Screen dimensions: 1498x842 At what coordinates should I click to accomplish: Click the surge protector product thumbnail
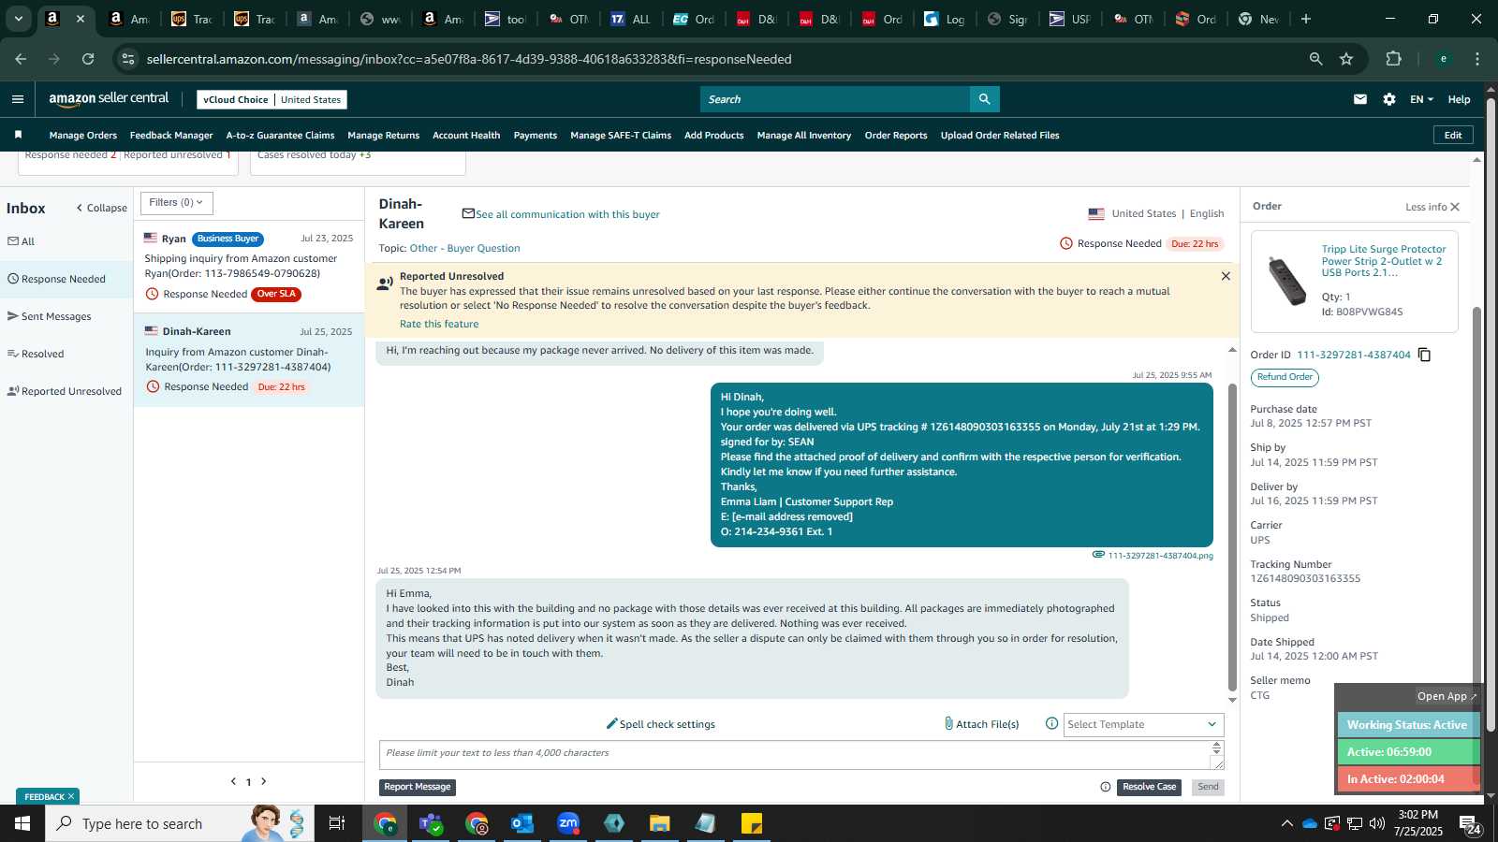pyautogui.click(x=1287, y=281)
